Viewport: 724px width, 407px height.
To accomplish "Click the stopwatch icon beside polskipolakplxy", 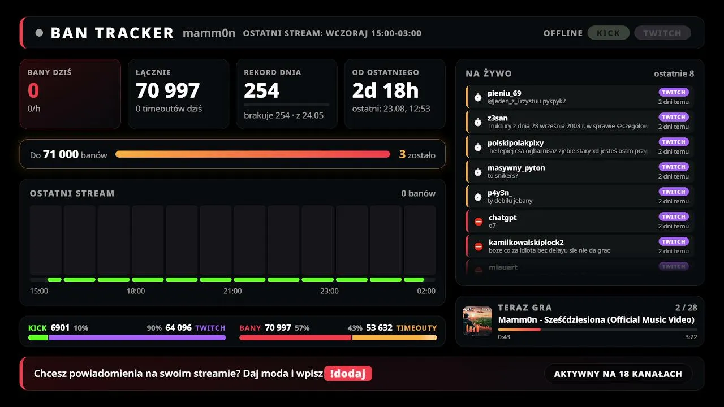I will click(478, 147).
